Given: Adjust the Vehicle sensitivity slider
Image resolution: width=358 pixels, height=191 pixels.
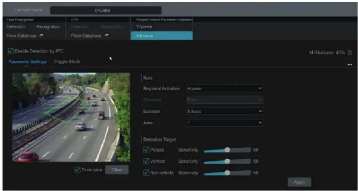Looking at the screenshot, I should tap(227, 161).
